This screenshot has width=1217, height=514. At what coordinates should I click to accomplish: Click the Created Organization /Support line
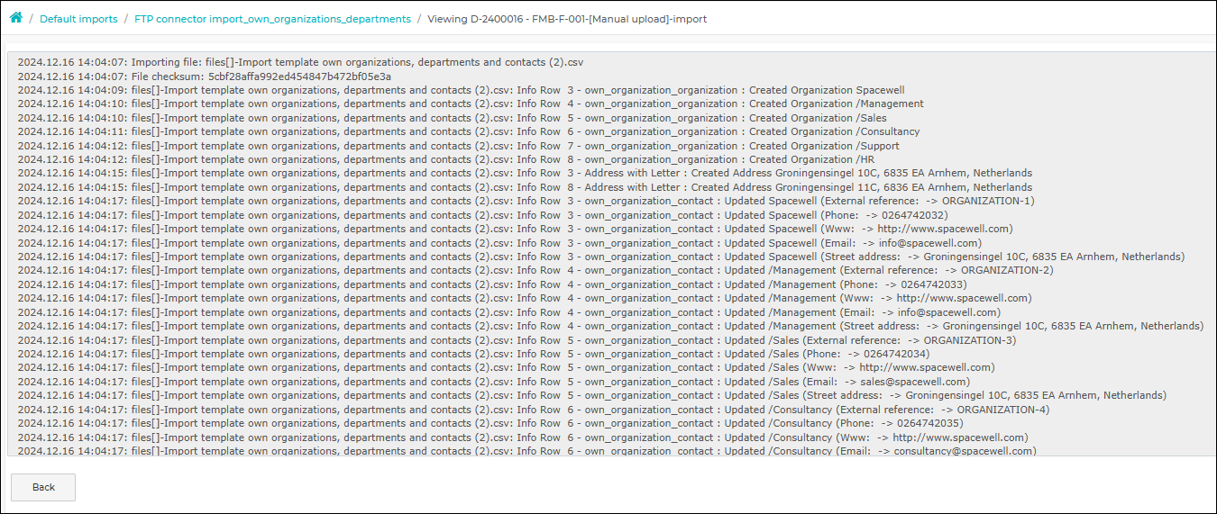458,146
